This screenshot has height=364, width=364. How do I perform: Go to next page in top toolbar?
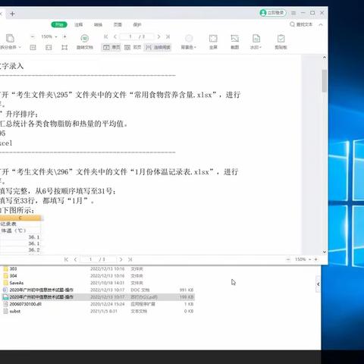(158, 36)
